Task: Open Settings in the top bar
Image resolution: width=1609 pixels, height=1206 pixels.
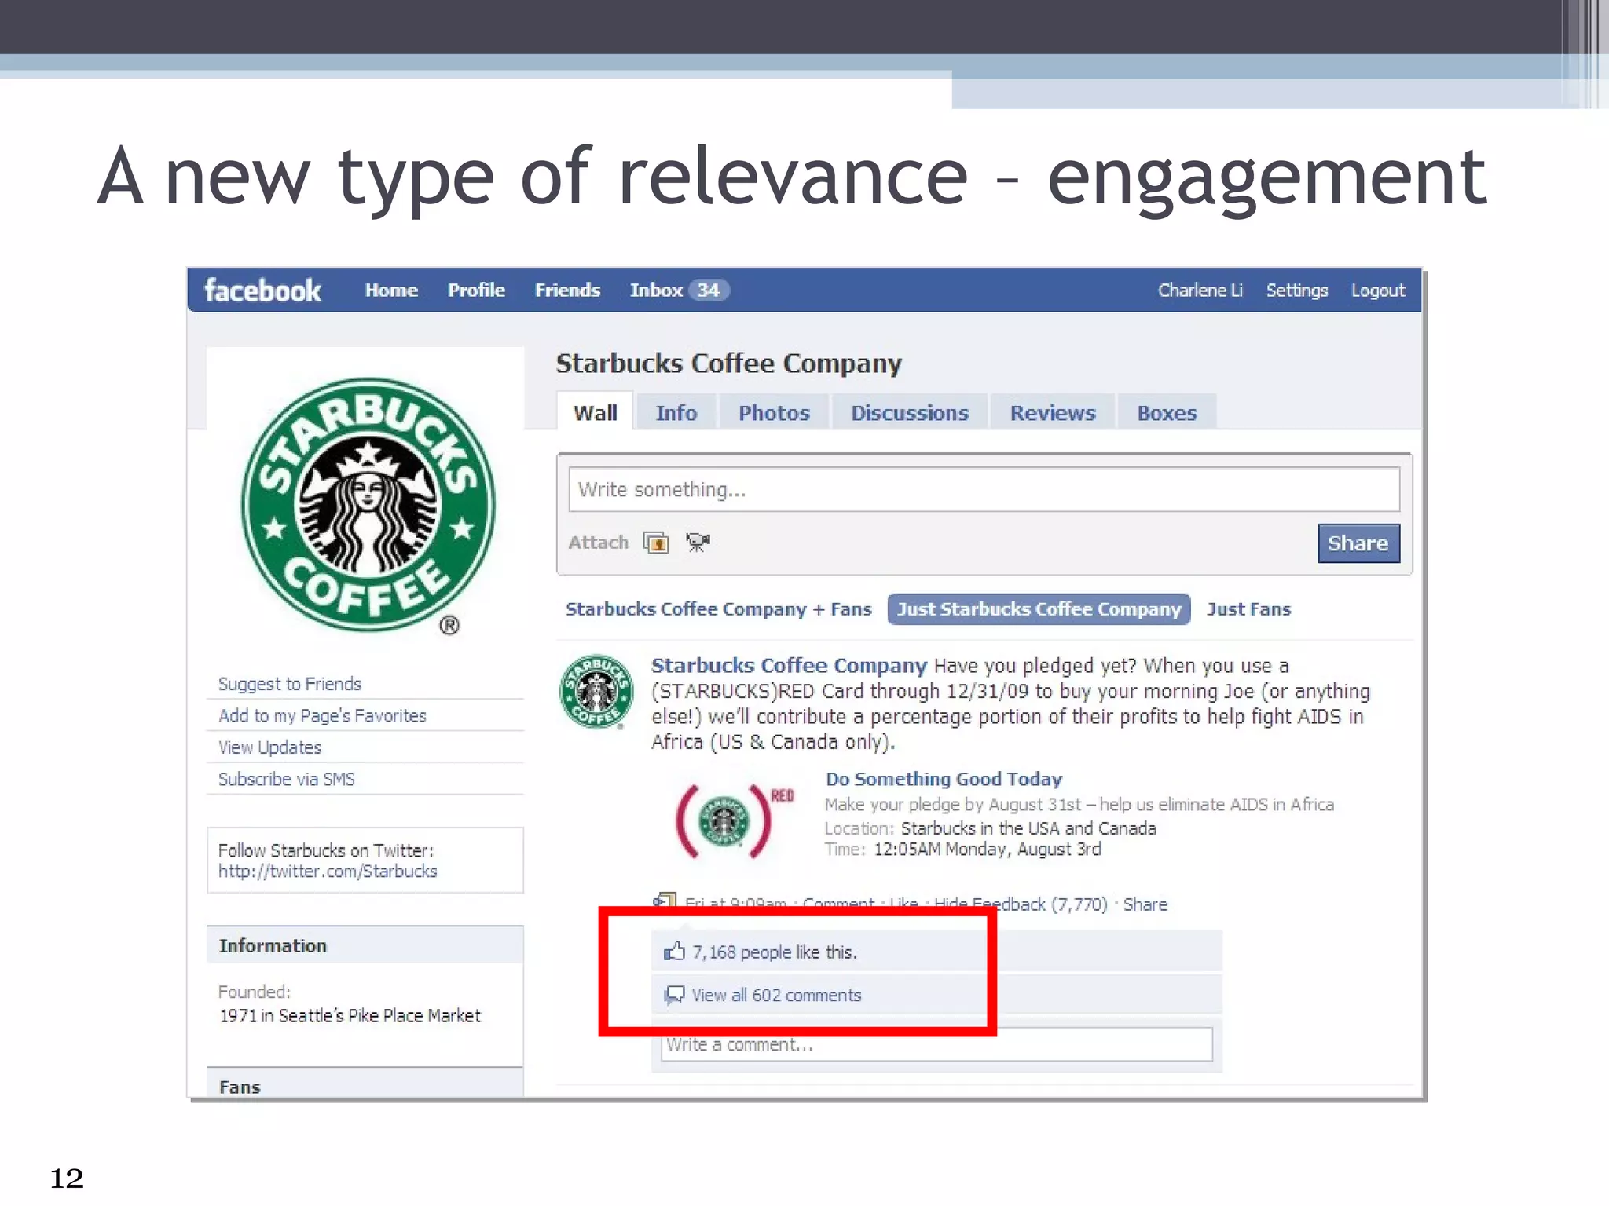Action: pos(1297,291)
